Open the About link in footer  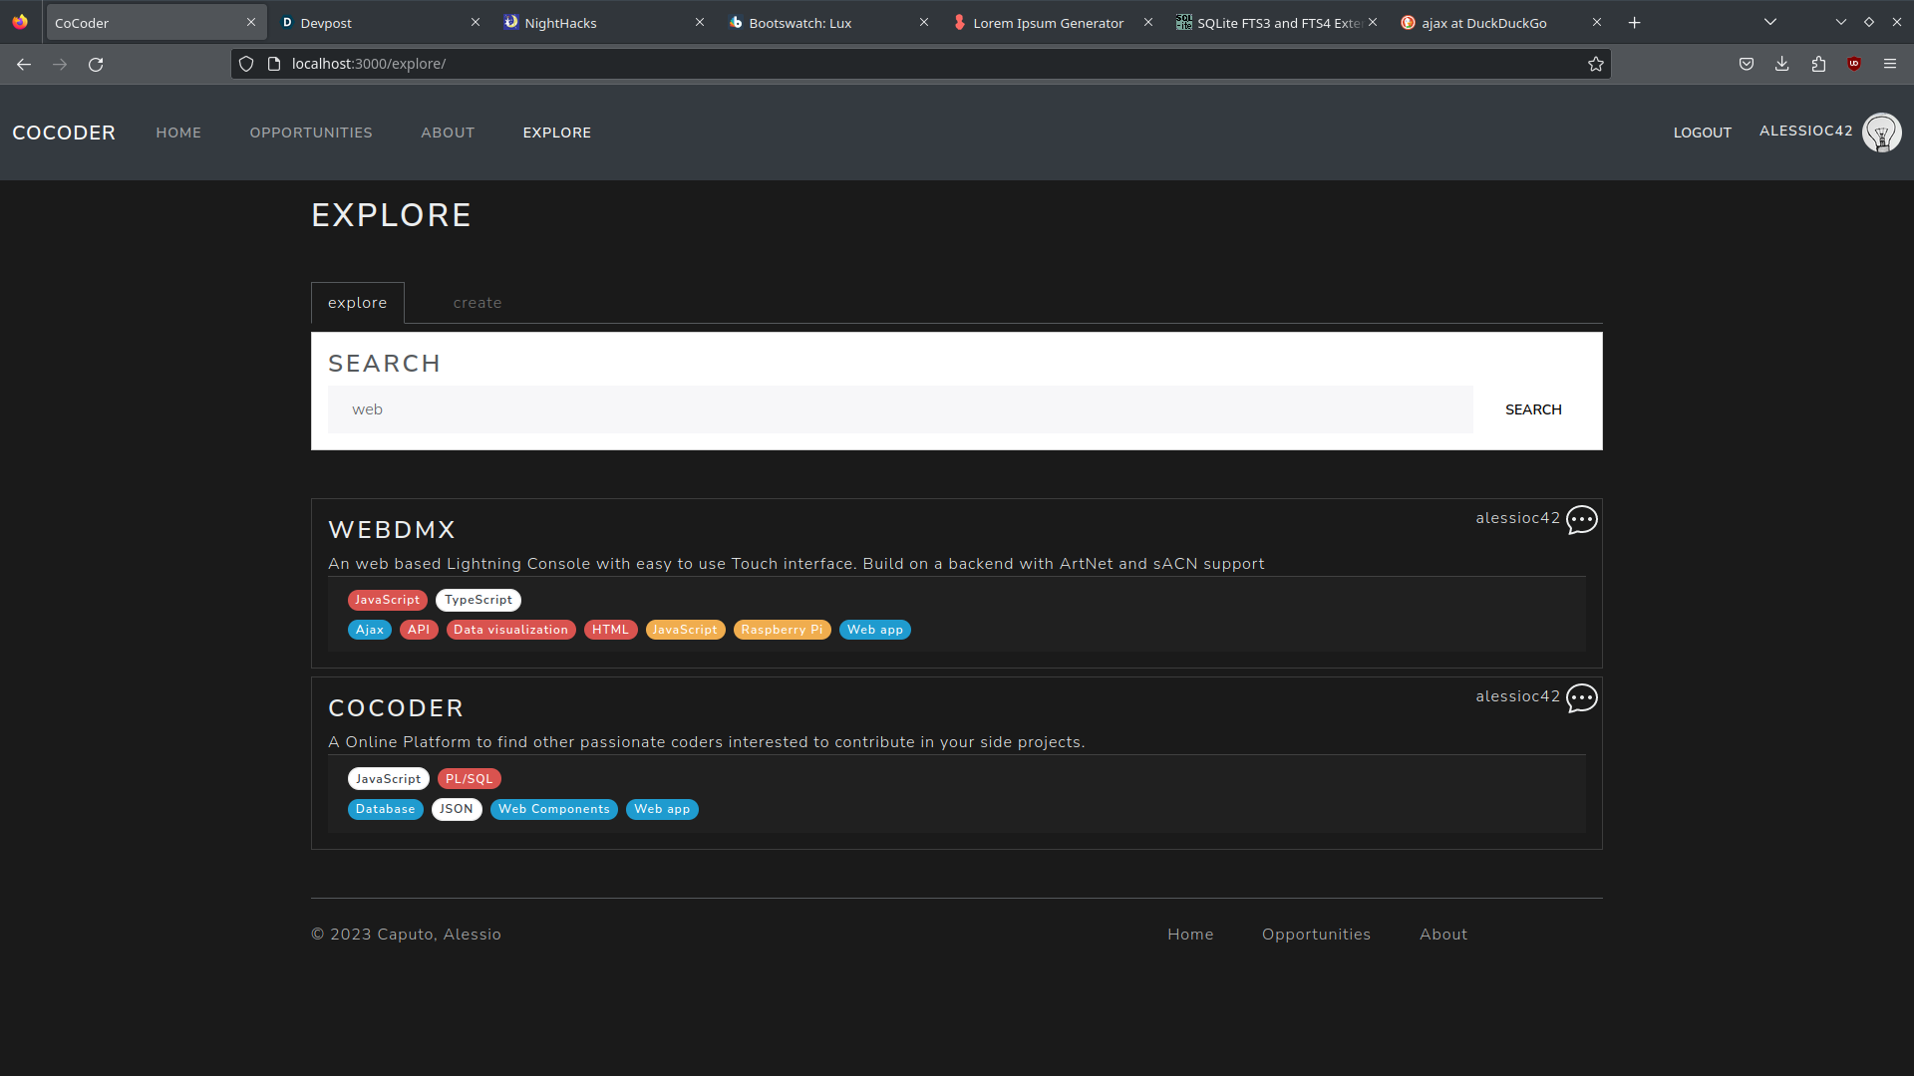[1442, 935]
